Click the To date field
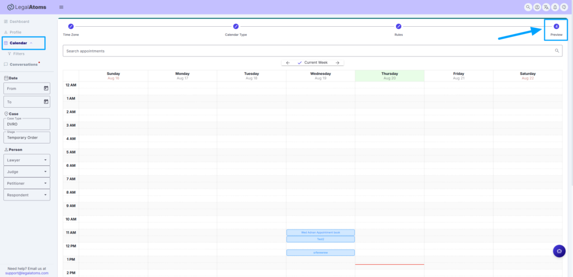The height and width of the screenshot is (277, 573). coord(27,102)
